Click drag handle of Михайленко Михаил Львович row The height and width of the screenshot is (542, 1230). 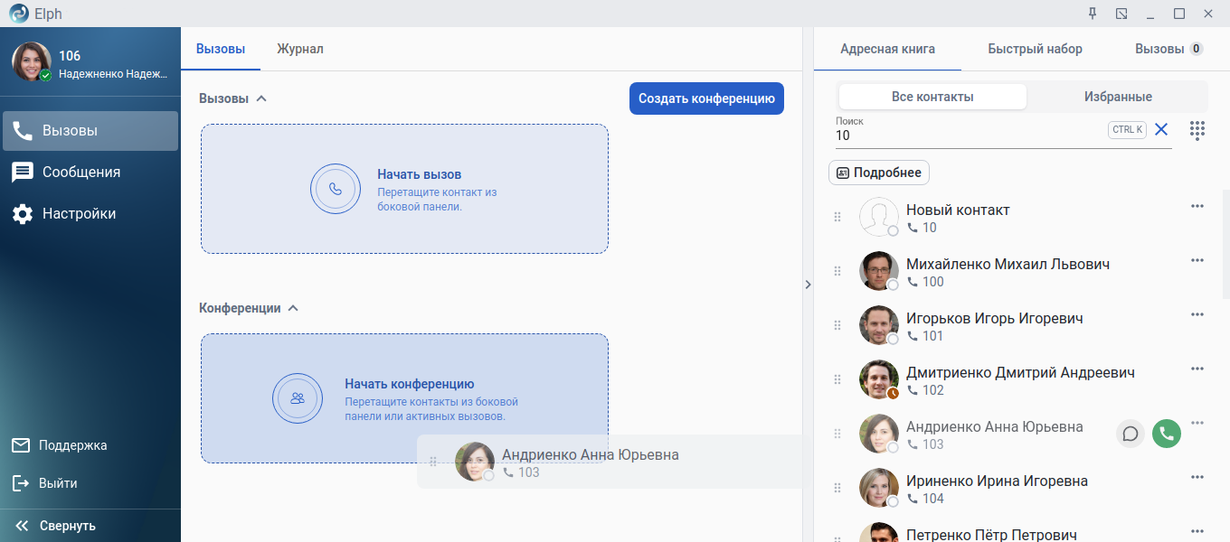(837, 271)
